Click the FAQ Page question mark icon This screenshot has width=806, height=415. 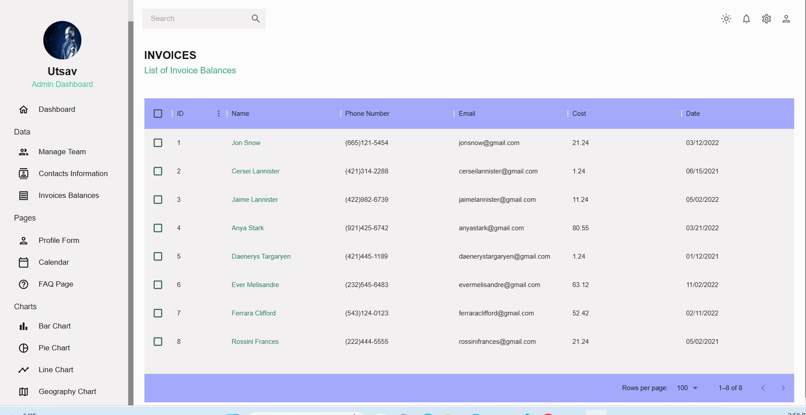24,284
